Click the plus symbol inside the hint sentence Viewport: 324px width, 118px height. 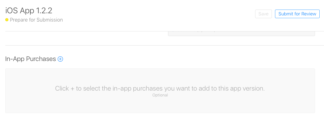72,89
